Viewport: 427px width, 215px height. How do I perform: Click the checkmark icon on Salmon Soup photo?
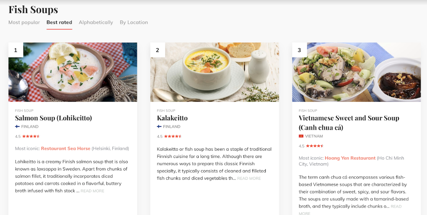(129, 94)
